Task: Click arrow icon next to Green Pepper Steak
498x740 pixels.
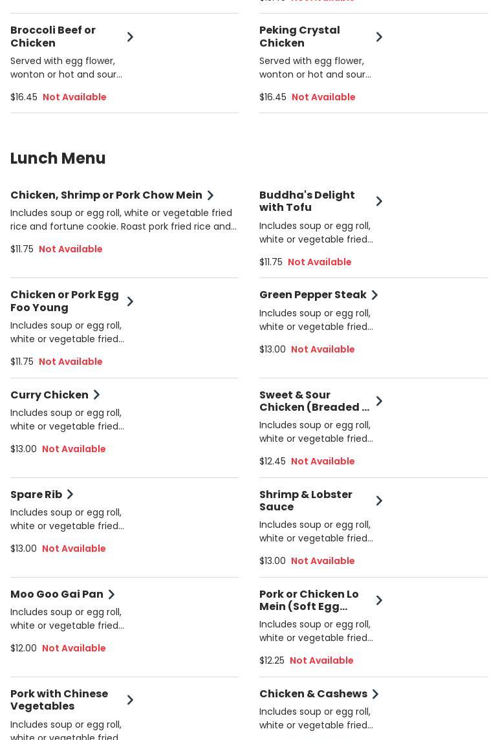Action: click(374, 295)
